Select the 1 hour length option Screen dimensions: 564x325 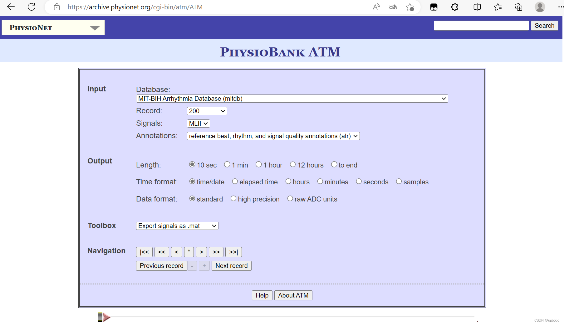pyautogui.click(x=259, y=164)
